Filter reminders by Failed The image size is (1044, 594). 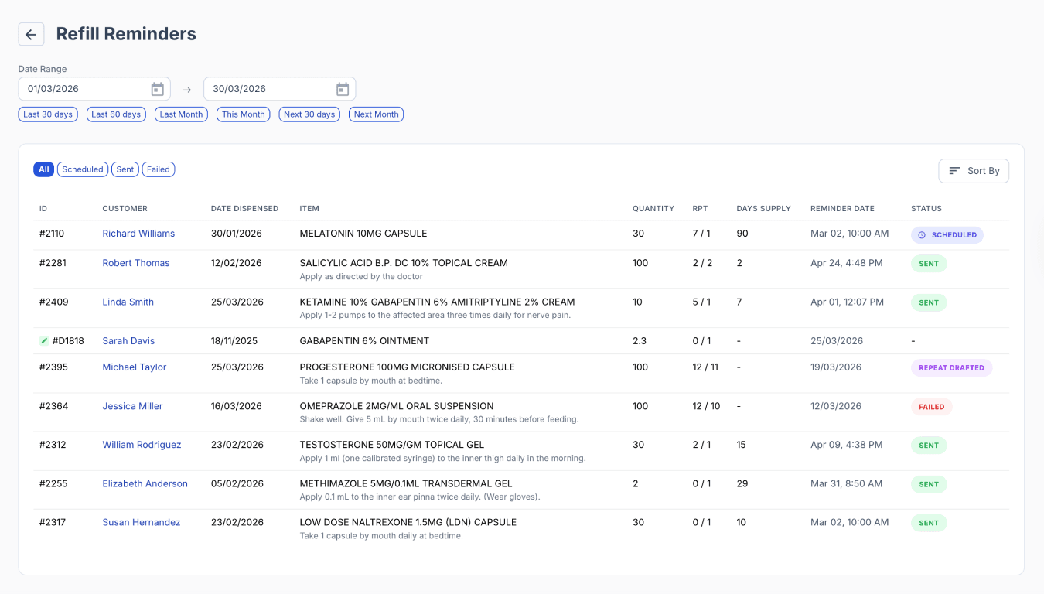159,169
